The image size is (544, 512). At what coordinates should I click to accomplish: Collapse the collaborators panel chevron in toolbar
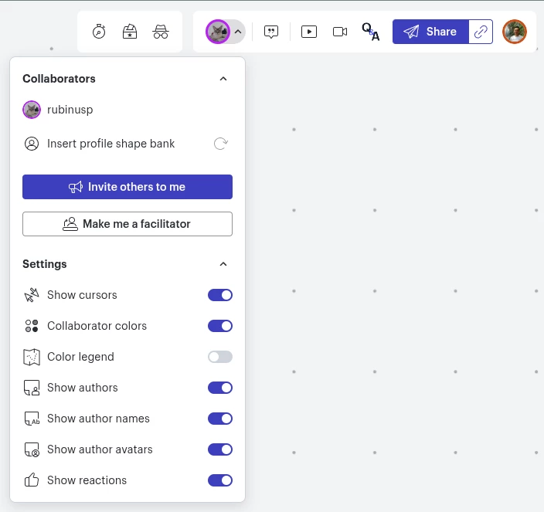[238, 32]
